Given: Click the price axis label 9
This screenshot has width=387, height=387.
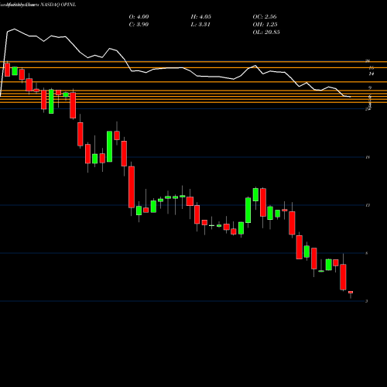Looking at the screenshot, I should pyautogui.click(x=370, y=87).
